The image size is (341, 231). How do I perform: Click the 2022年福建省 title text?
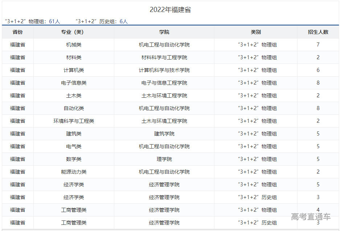pyautogui.click(x=170, y=10)
